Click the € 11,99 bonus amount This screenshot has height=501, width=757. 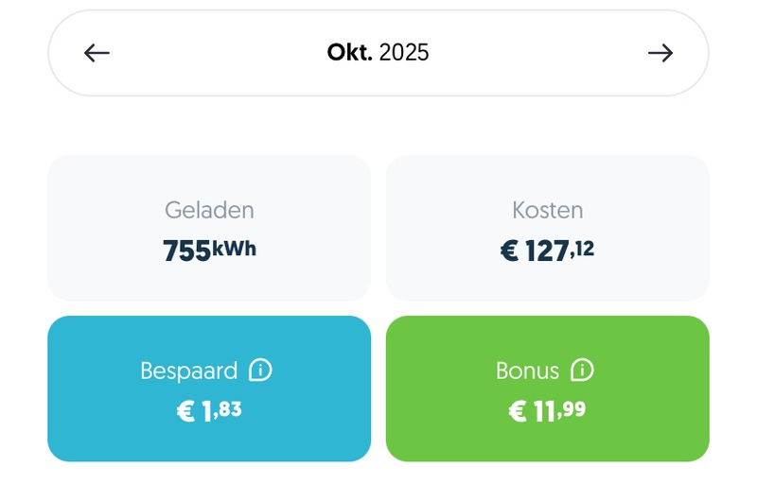pyautogui.click(x=548, y=411)
